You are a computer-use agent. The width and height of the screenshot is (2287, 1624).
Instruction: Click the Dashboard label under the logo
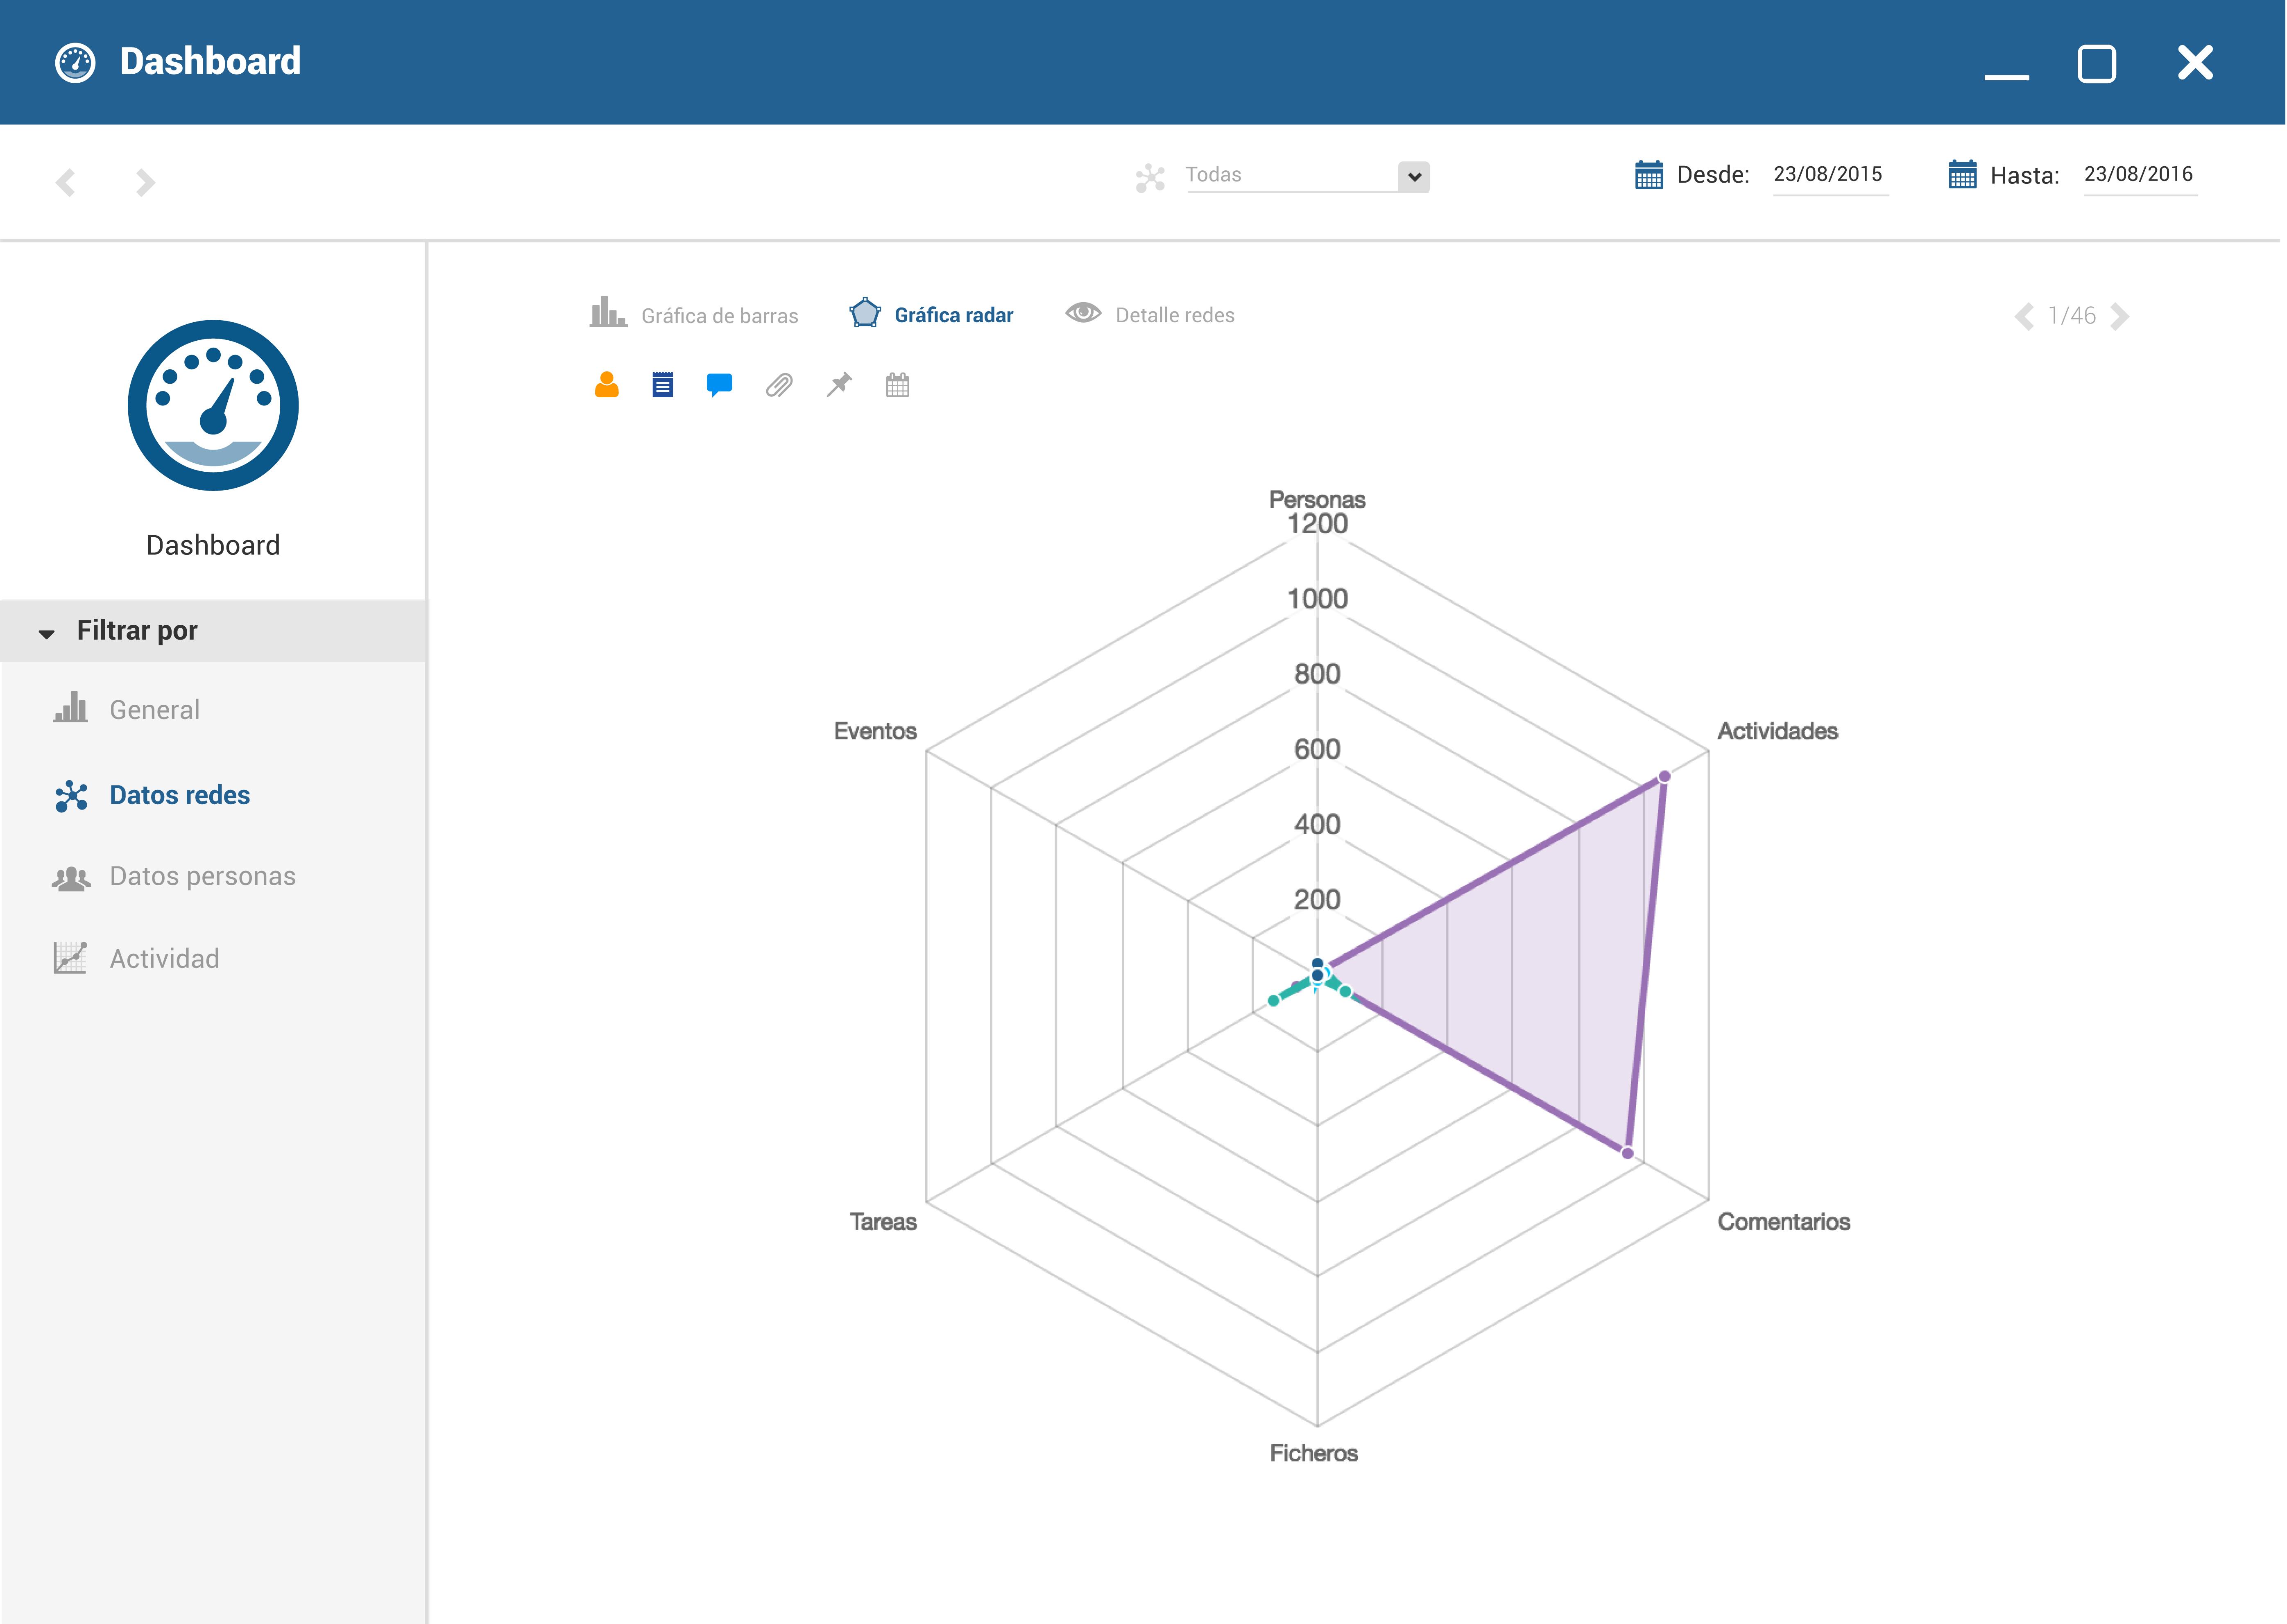[x=213, y=545]
